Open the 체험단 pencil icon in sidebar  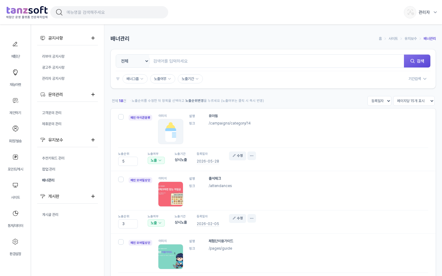tap(15, 44)
